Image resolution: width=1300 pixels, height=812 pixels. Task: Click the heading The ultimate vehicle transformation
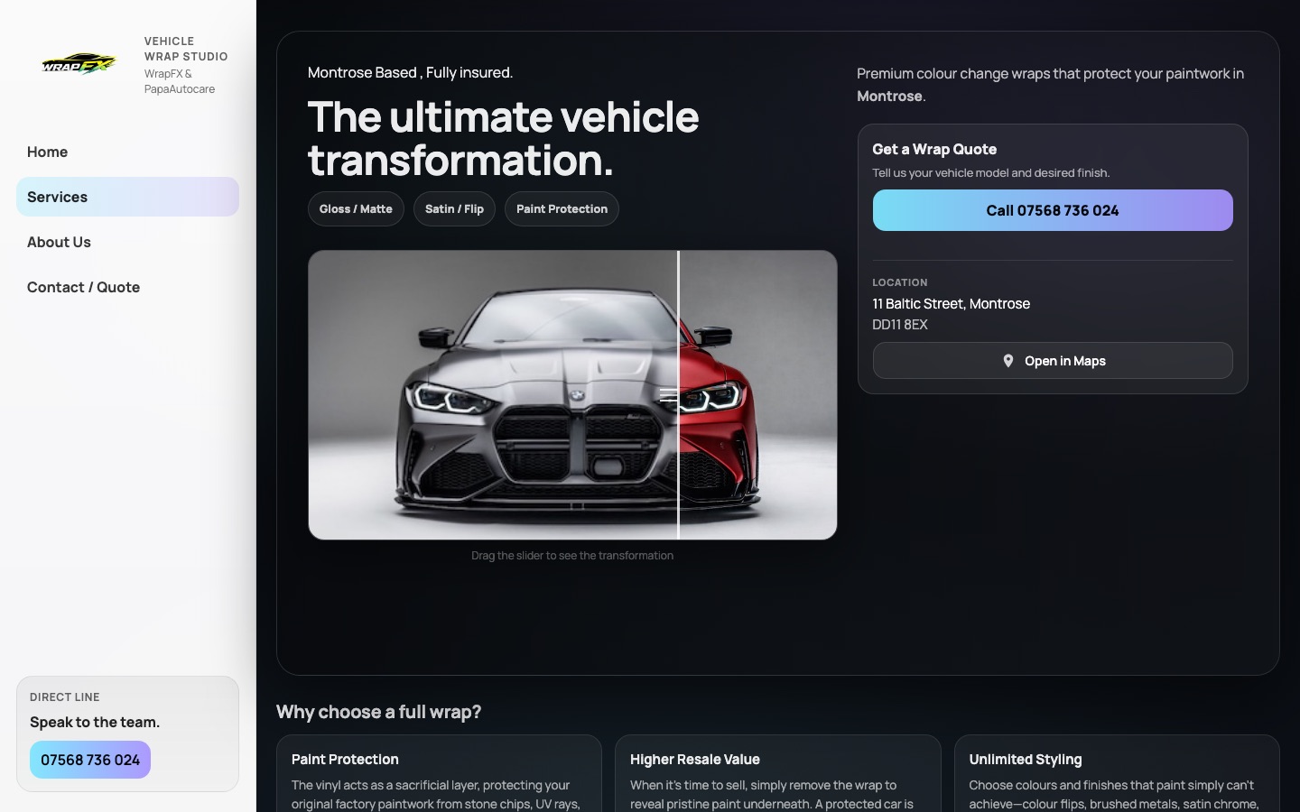pyautogui.click(x=503, y=139)
